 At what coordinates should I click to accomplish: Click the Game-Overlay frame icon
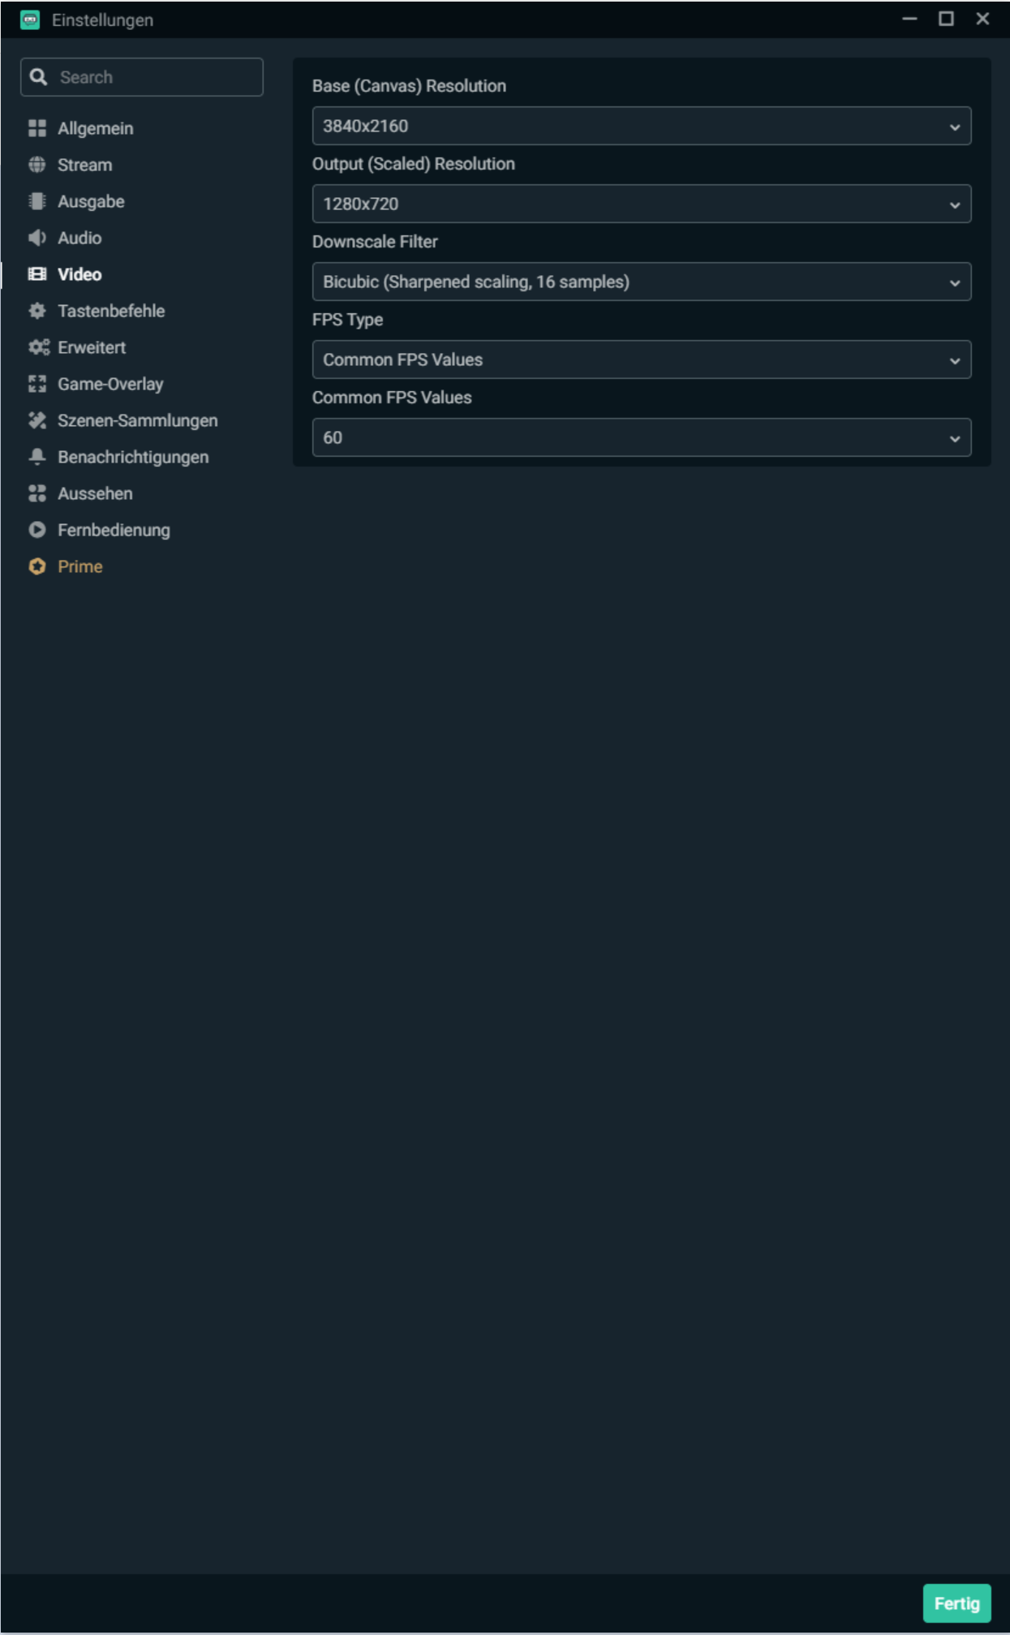click(x=37, y=384)
